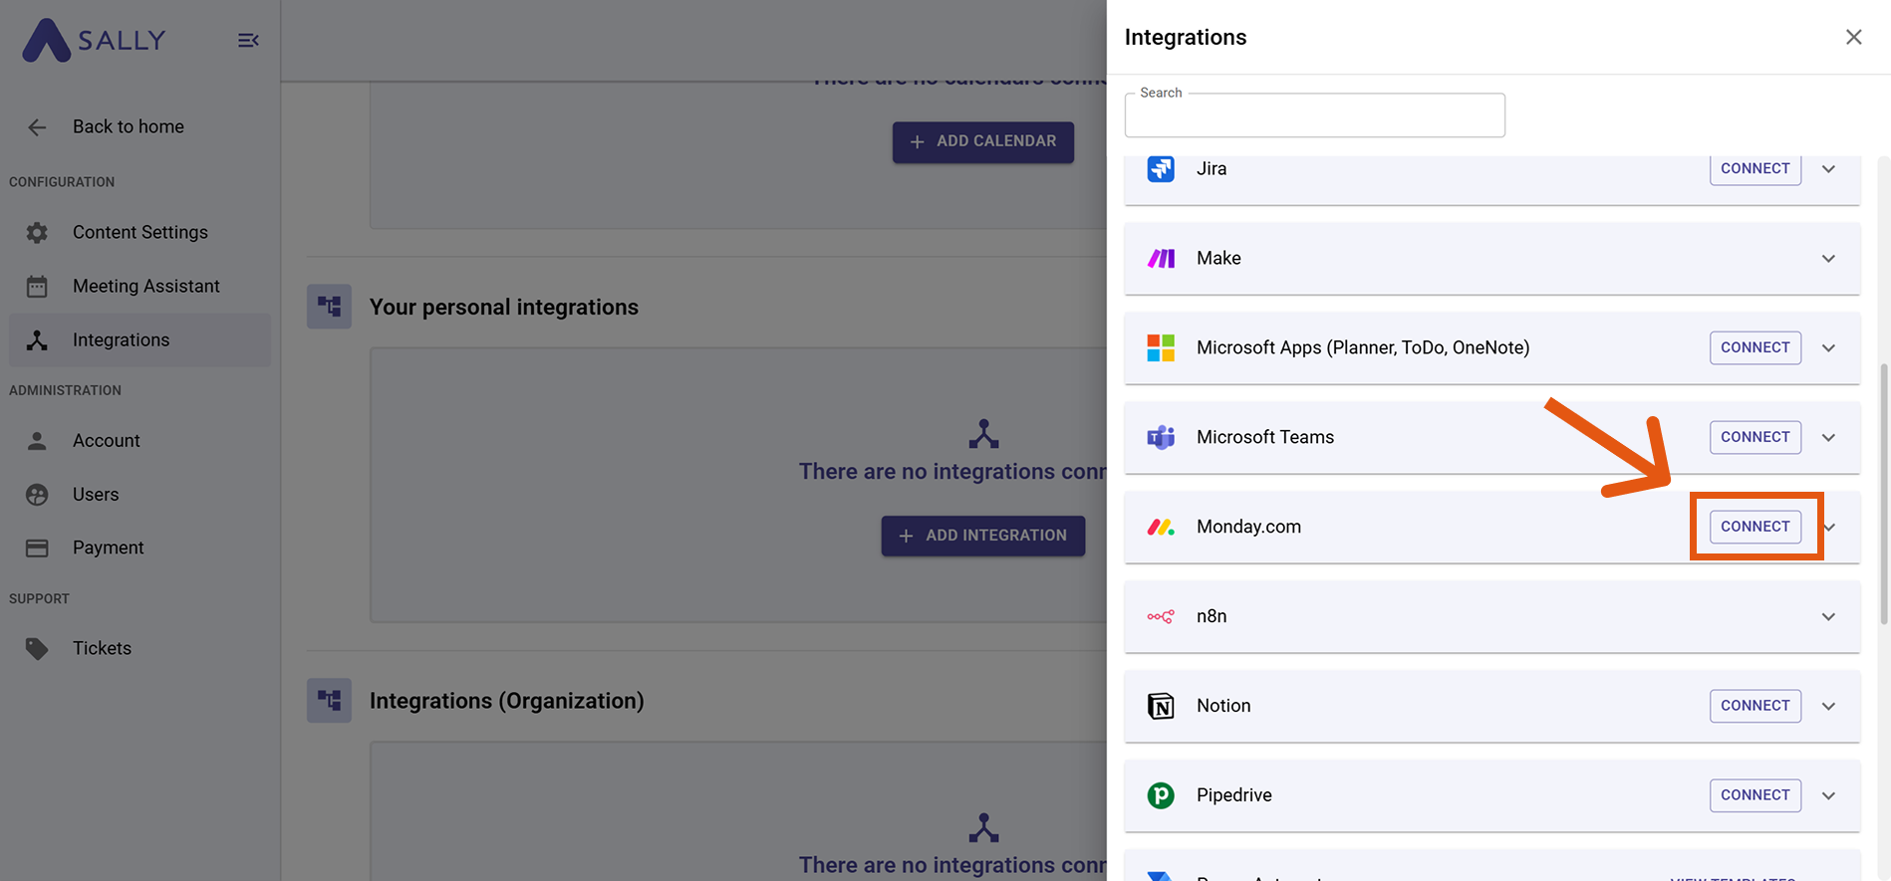Click the integrations Search field
The width and height of the screenshot is (1891, 881).
(1314, 115)
